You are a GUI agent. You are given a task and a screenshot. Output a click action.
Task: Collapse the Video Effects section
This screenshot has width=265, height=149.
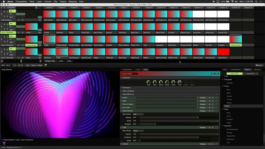121,94
